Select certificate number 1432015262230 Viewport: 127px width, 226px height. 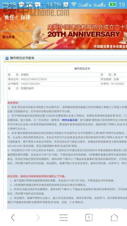coord(30,84)
